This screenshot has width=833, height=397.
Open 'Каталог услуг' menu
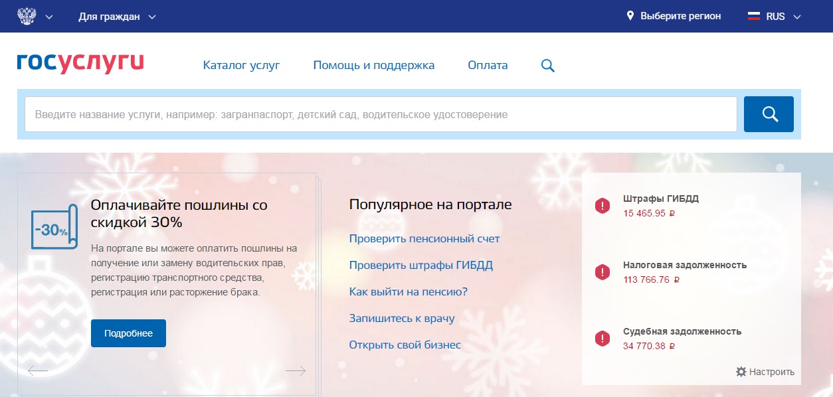(x=242, y=65)
